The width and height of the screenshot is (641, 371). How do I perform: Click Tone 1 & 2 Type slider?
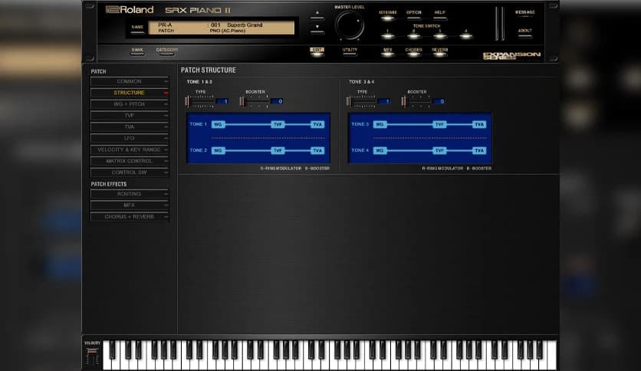[199, 101]
